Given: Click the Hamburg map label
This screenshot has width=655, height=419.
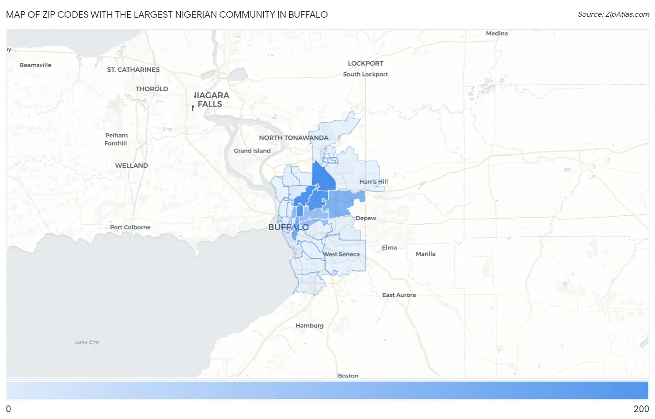Looking at the screenshot, I should (309, 325).
